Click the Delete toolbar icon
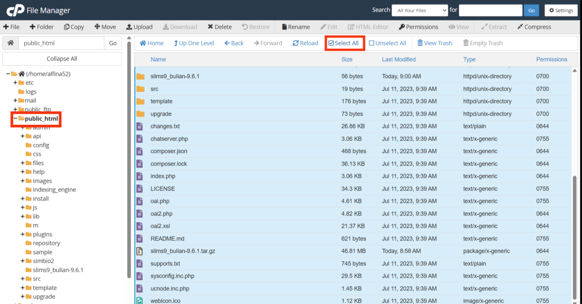The width and height of the screenshot is (582, 304). pyautogui.click(x=211, y=27)
